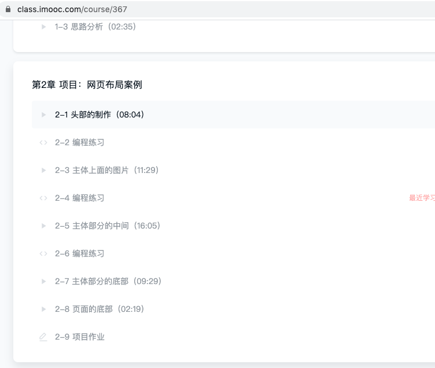The image size is (435, 368).
Task: Click code icon beside 2-6 编程练习
Action: [x=43, y=253]
